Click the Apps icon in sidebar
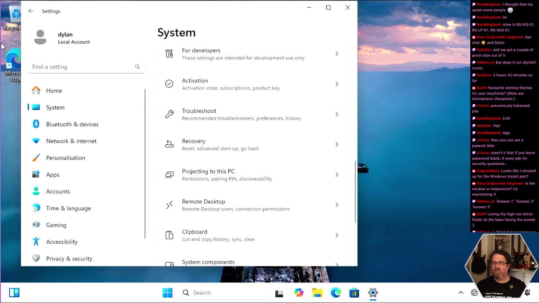 (x=36, y=175)
